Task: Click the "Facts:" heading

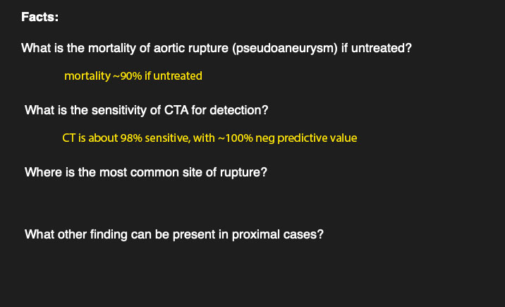Action: (x=39, y=17)
